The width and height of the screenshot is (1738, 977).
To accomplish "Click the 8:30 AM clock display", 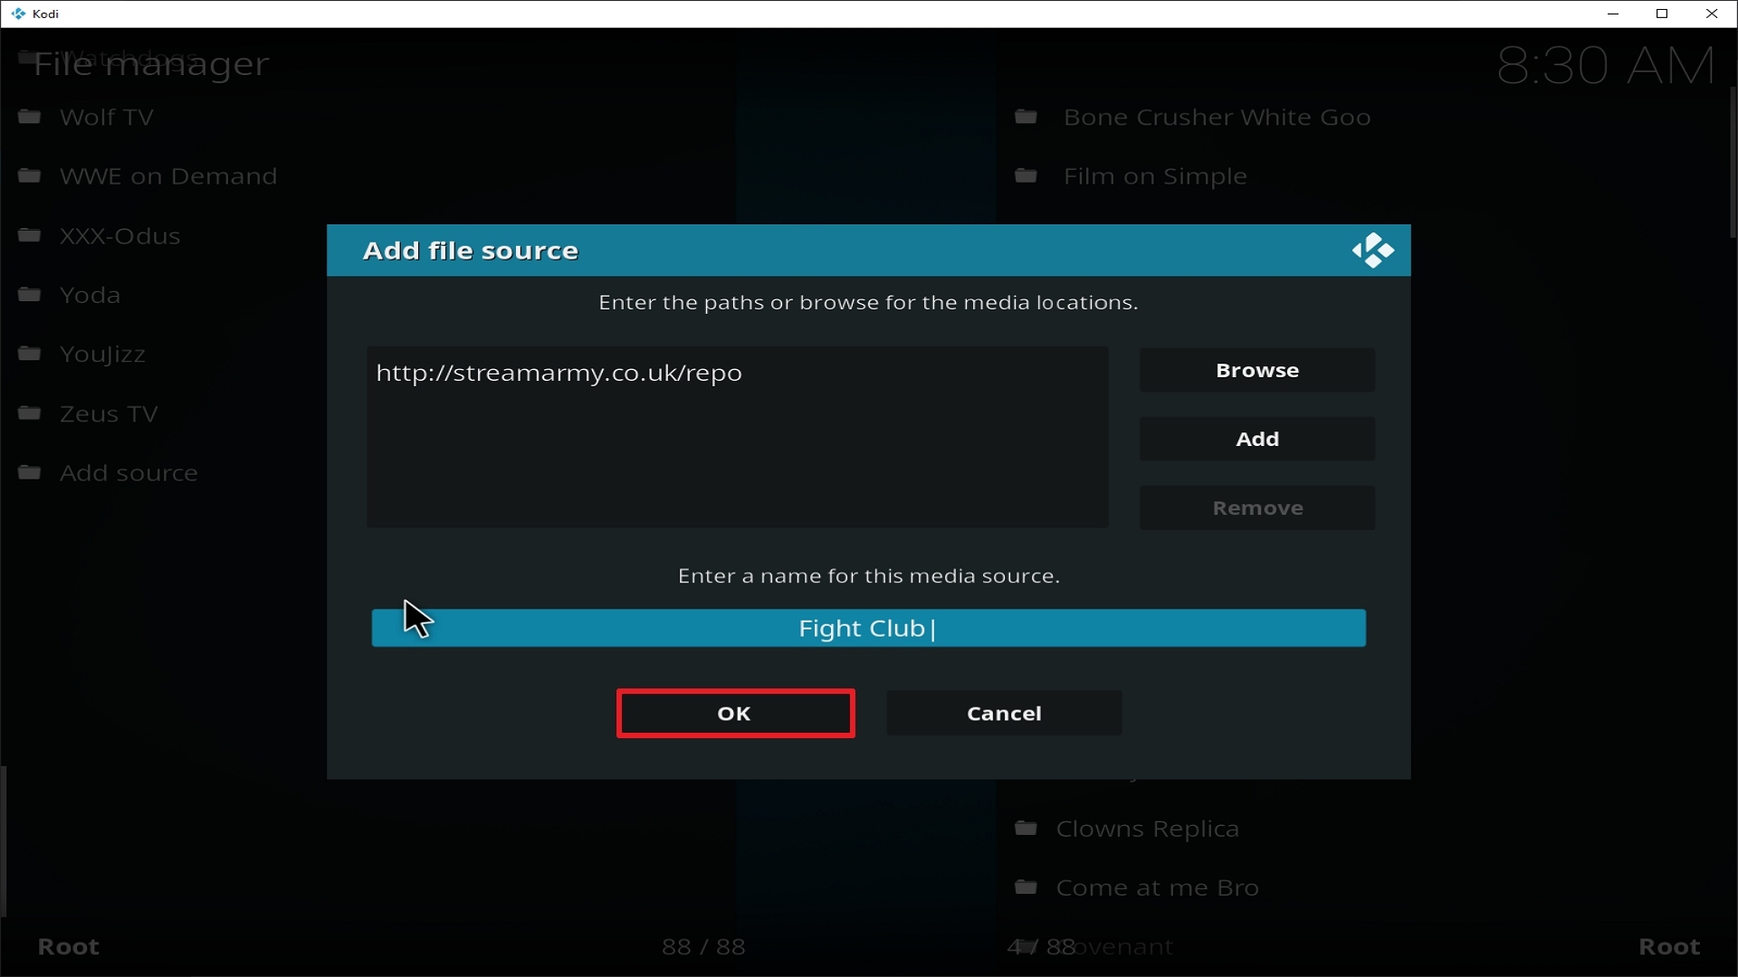I will coord(1606,65).
